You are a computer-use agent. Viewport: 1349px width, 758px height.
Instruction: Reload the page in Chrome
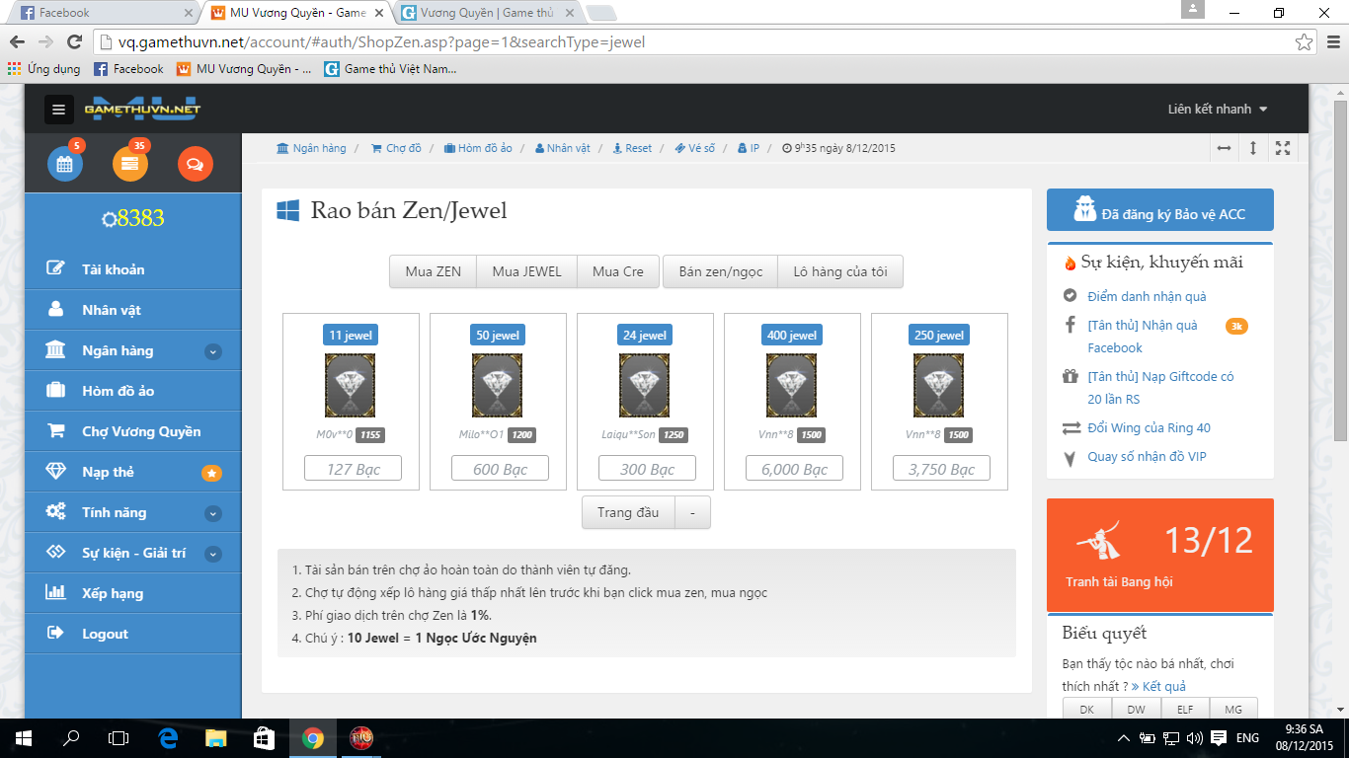pos(74,42)
